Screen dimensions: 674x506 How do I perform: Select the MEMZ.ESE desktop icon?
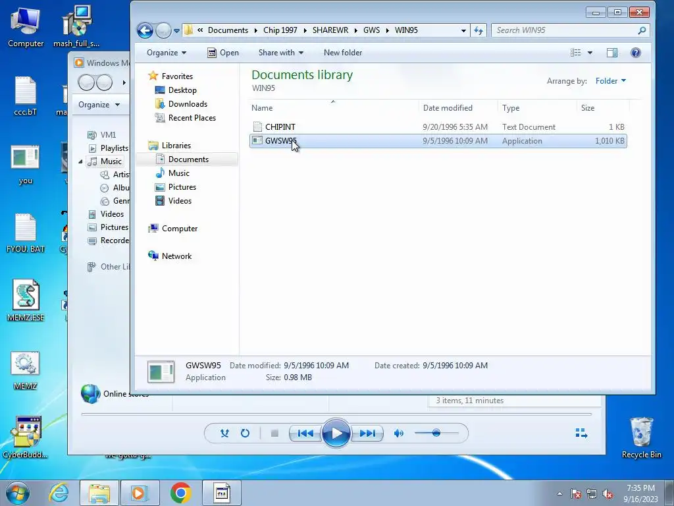(26, 300)
